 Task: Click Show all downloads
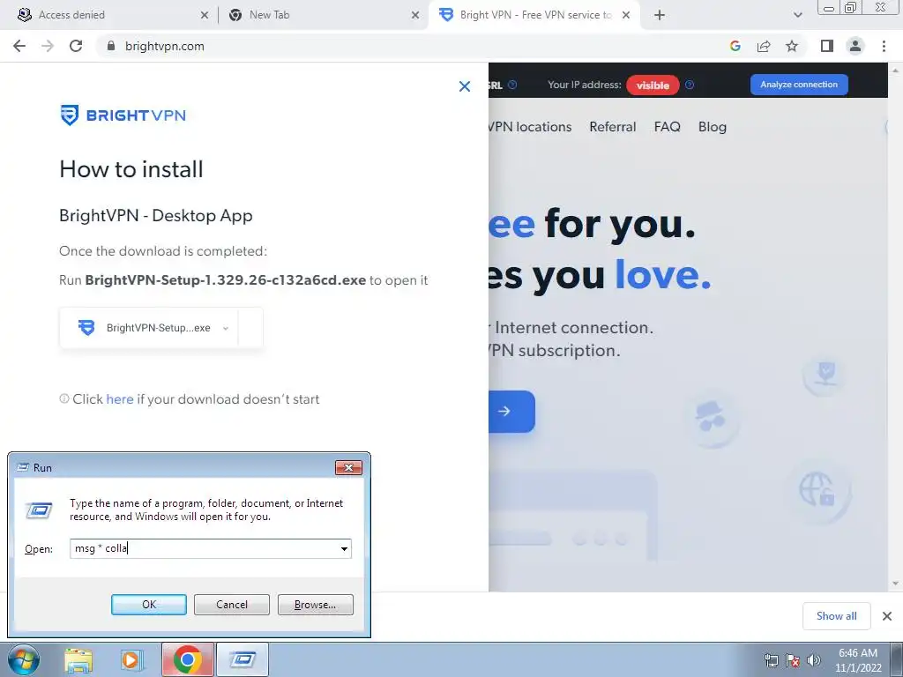pyautogui.click(x=836, y=616)
